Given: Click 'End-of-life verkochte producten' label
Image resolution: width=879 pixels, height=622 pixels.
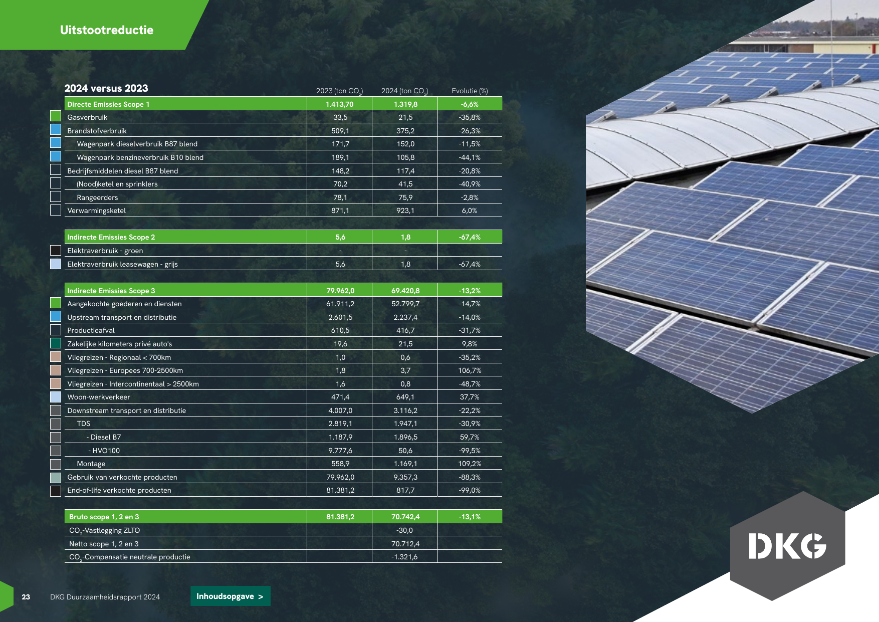Looking at the screenshot, I should [x=119, y=490].
